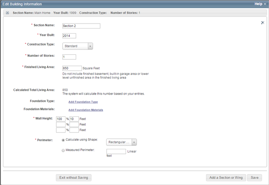The image size is (269, 185).
Task: Close the Section 2 panel with X
Action: pyautogui.click(x=263, y=23)
